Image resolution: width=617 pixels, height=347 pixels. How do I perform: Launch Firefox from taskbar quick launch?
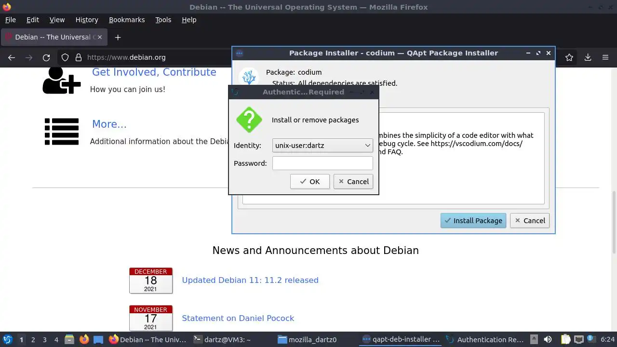point(84,339)
